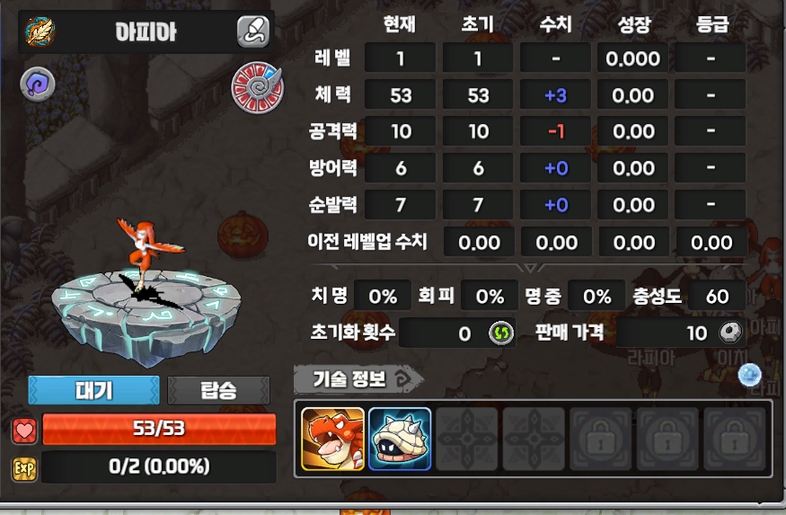Expand the 기술 정보 skill info header
786x515 pixels.
click(359, 379)
